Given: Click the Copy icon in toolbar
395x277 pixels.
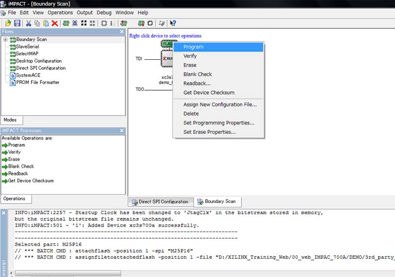Looking at the screenshot, I should point(37,23).
